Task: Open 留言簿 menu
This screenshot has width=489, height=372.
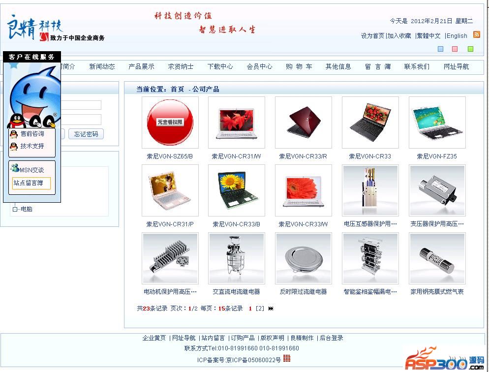Action: (378, 67)
